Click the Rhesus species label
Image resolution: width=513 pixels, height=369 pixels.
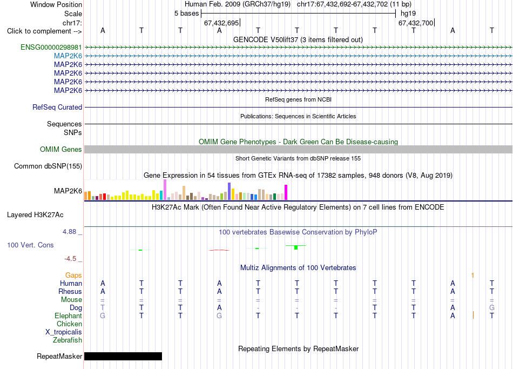click(70, 291)
